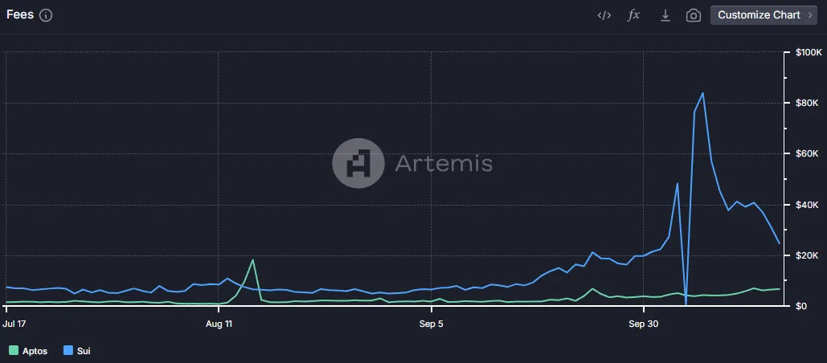Viewport: 827px width, 363px height.
Task: Click the $0 y-axis label
Action: (x=800, y=306)
